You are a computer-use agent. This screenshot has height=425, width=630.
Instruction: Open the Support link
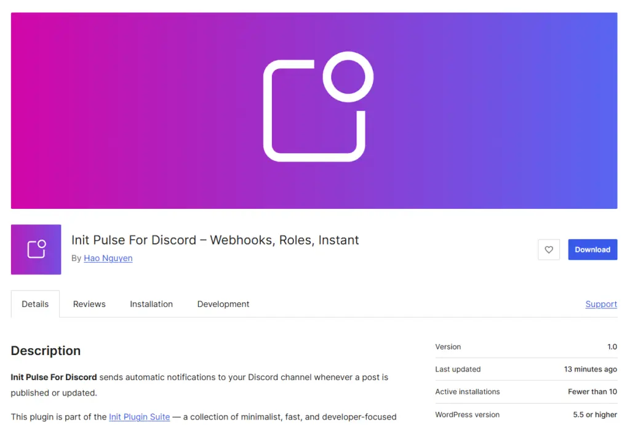click(x=601, y=304)
